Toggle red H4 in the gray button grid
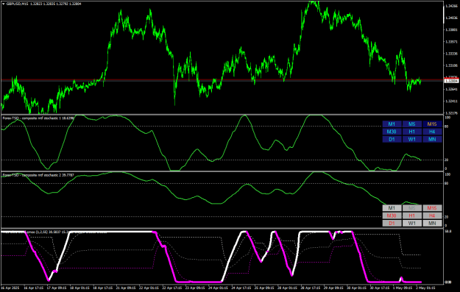This screenshot has height=292, width=460. click(x=432, y=216)
